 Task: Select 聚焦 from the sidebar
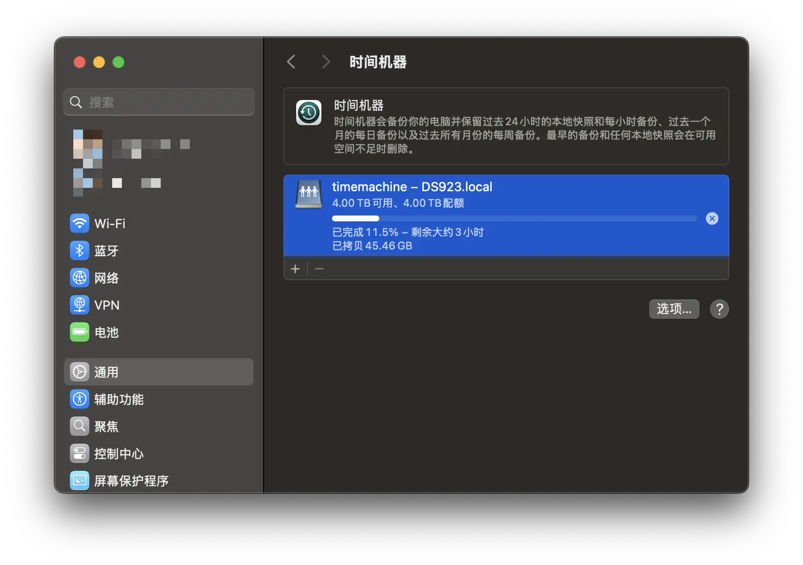click(x=106, y=426)
